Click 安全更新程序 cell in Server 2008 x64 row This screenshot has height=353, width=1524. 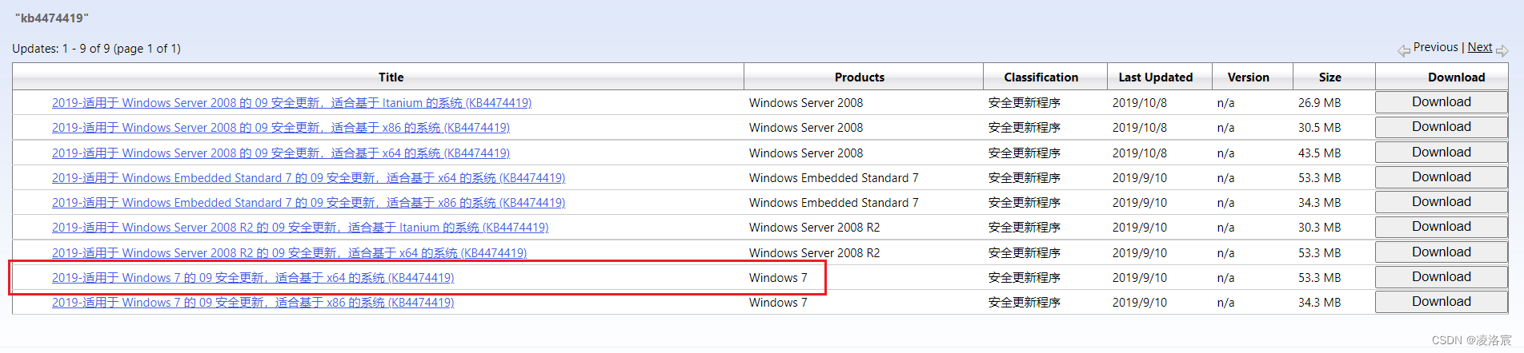(1025, 153)
